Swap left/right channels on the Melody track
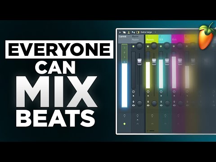216x162 pixels. click(148, 105)
